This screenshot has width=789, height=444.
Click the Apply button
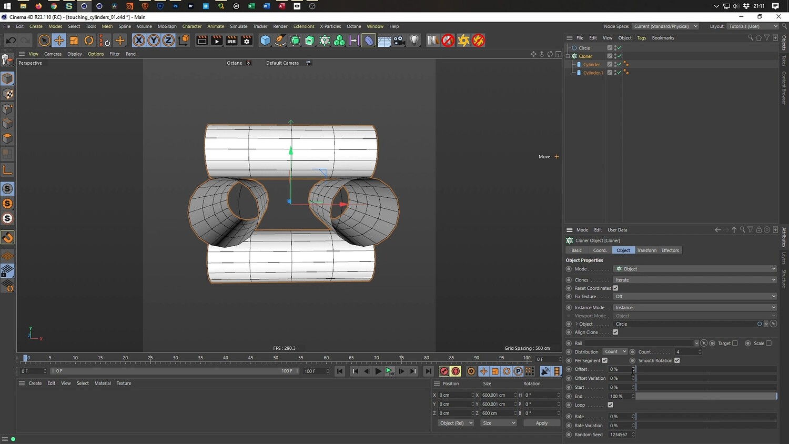pyautogui.click(x=541, y=423)
